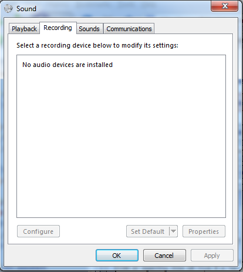Click the Configure button
Image resolution: width=243 pixels, height=272 pixels.
[x=38, y=231]
